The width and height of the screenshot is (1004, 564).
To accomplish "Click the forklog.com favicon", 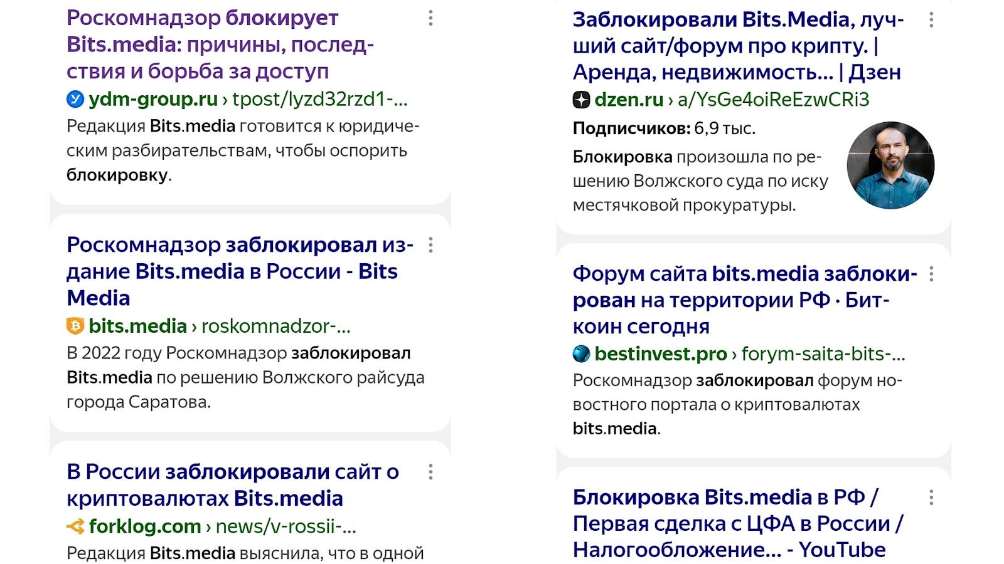I will [x=75, y=526].
